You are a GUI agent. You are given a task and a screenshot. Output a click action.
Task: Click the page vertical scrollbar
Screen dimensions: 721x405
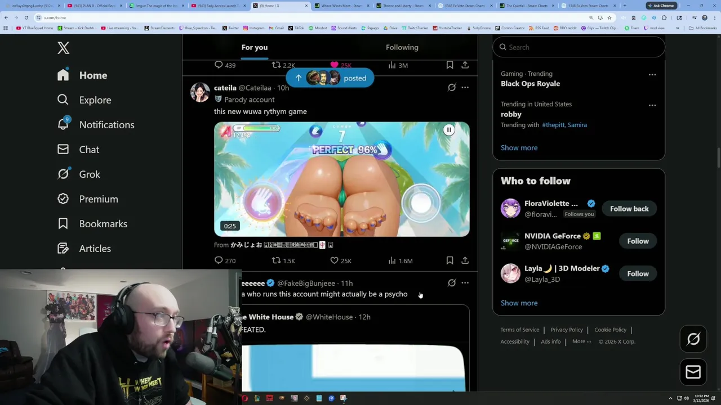tap(718, 157)
